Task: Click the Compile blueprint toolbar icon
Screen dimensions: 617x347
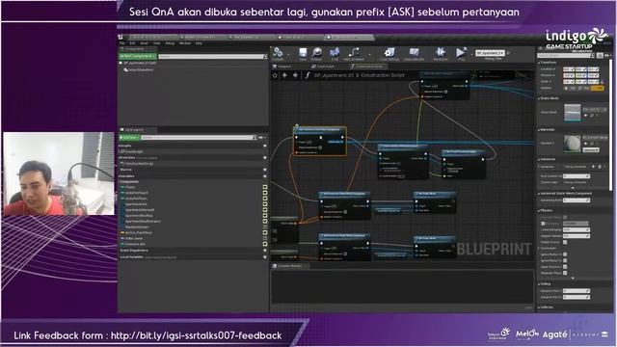Action: (278, 54)
